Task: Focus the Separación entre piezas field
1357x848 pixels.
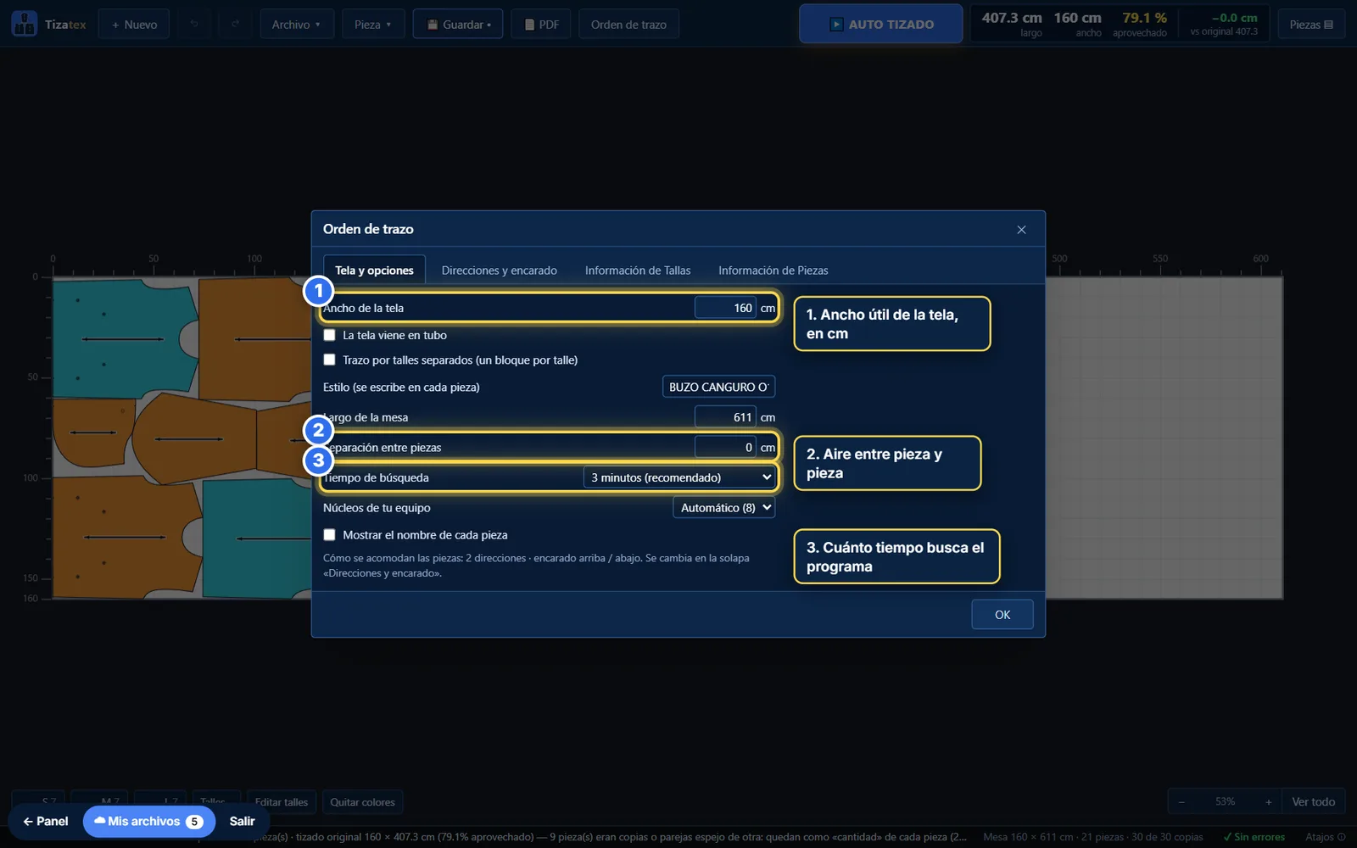Action: click(725, 447)
